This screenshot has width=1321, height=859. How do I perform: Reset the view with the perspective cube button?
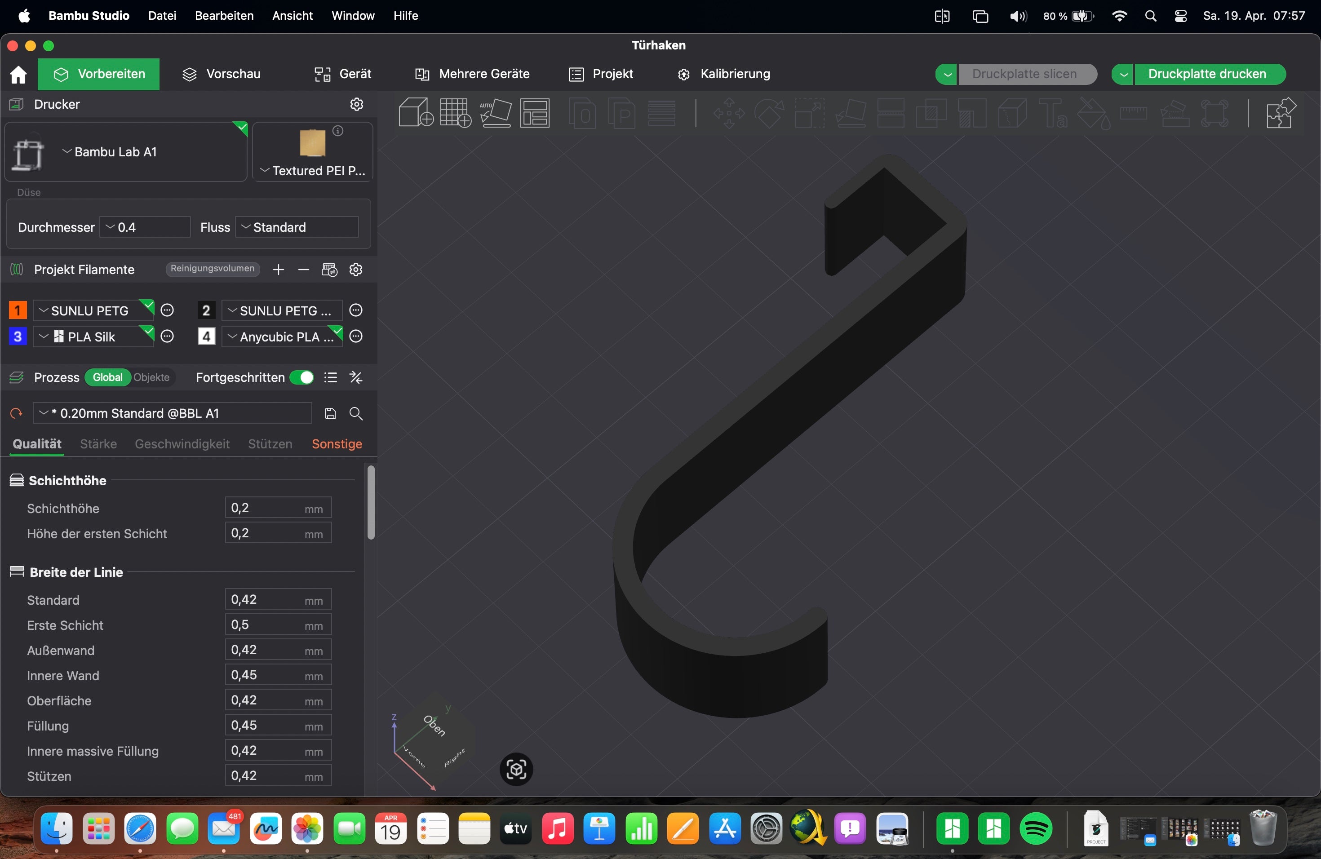516,770
